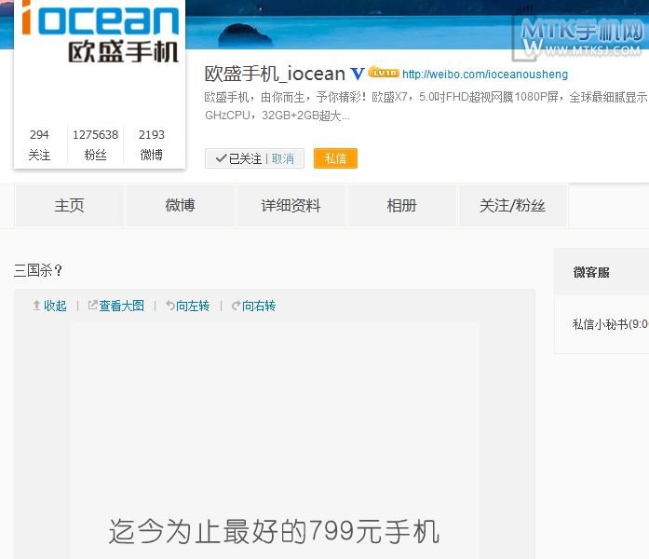Click the 迄今为止最好的799元手机 image
The width and height of the screenshot is (649, 559).
tap(274, 441)
